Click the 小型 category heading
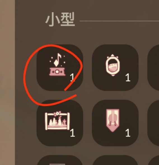 coord(60,19)
